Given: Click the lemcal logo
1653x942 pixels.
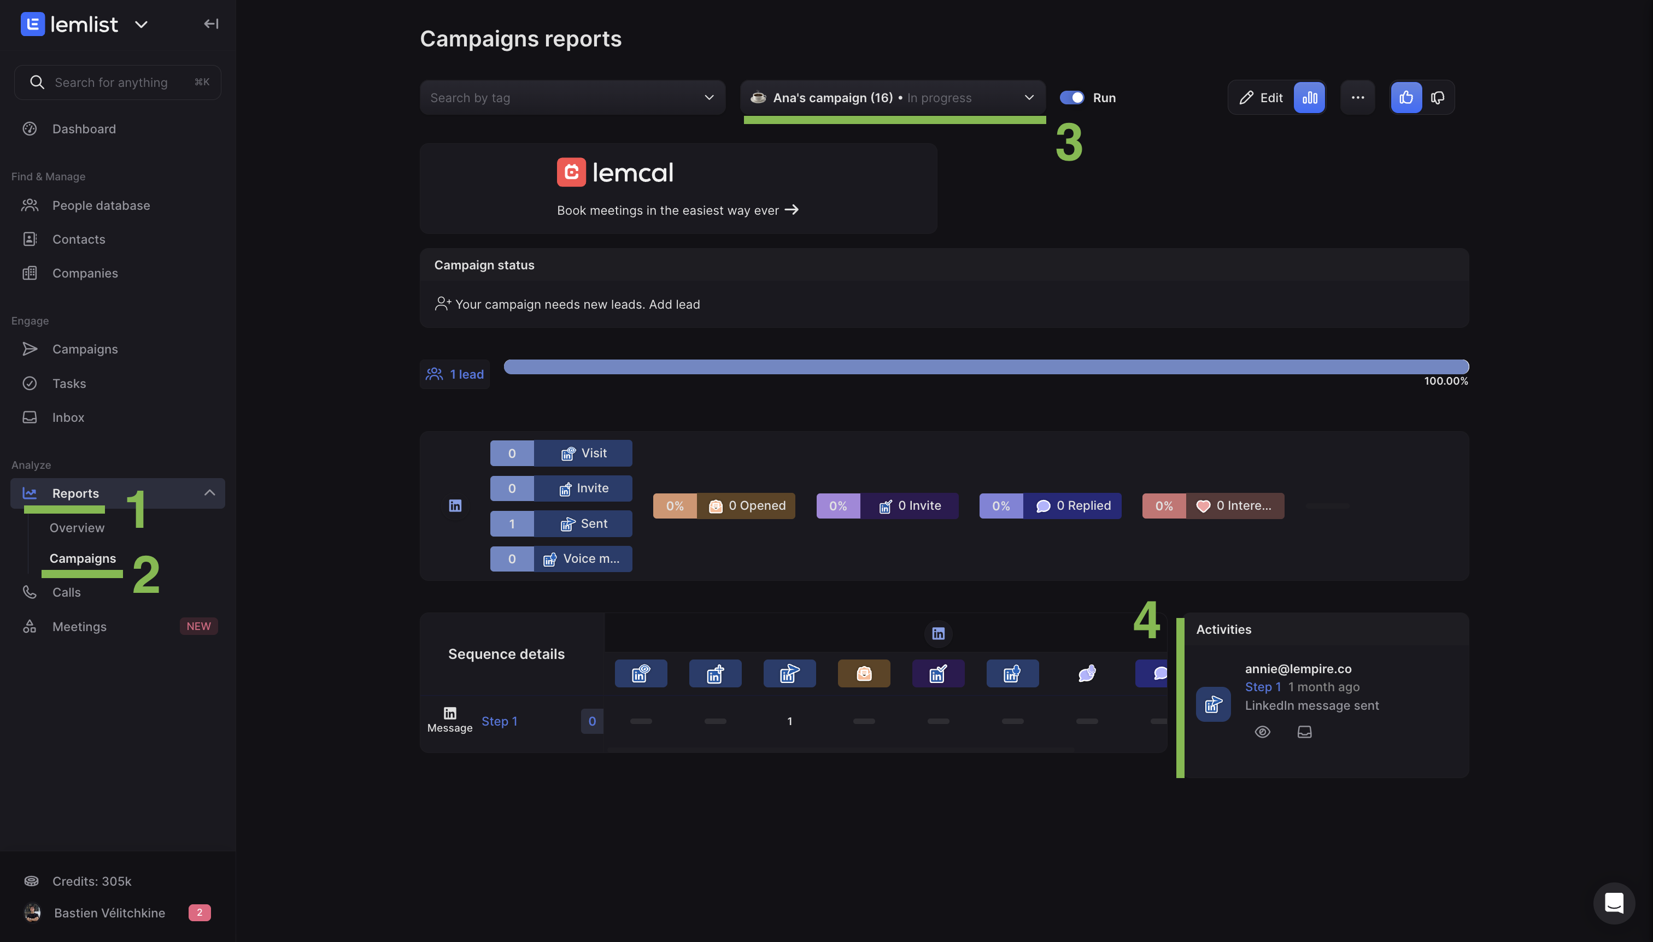Looking at the screenshot, I should [x=615, y=172].
